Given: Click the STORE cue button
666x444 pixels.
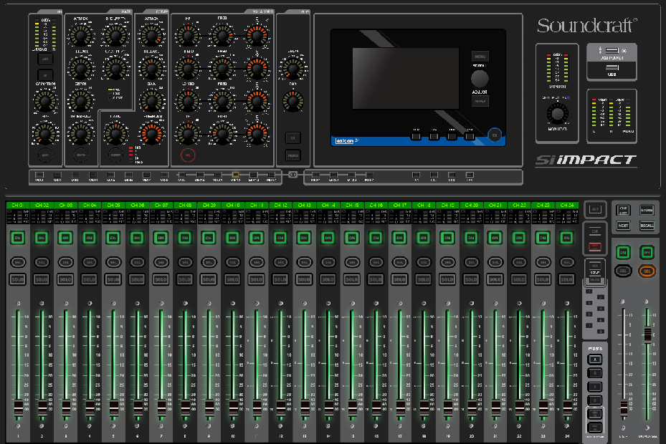Looking at the screenshot, I should point(647,210).
